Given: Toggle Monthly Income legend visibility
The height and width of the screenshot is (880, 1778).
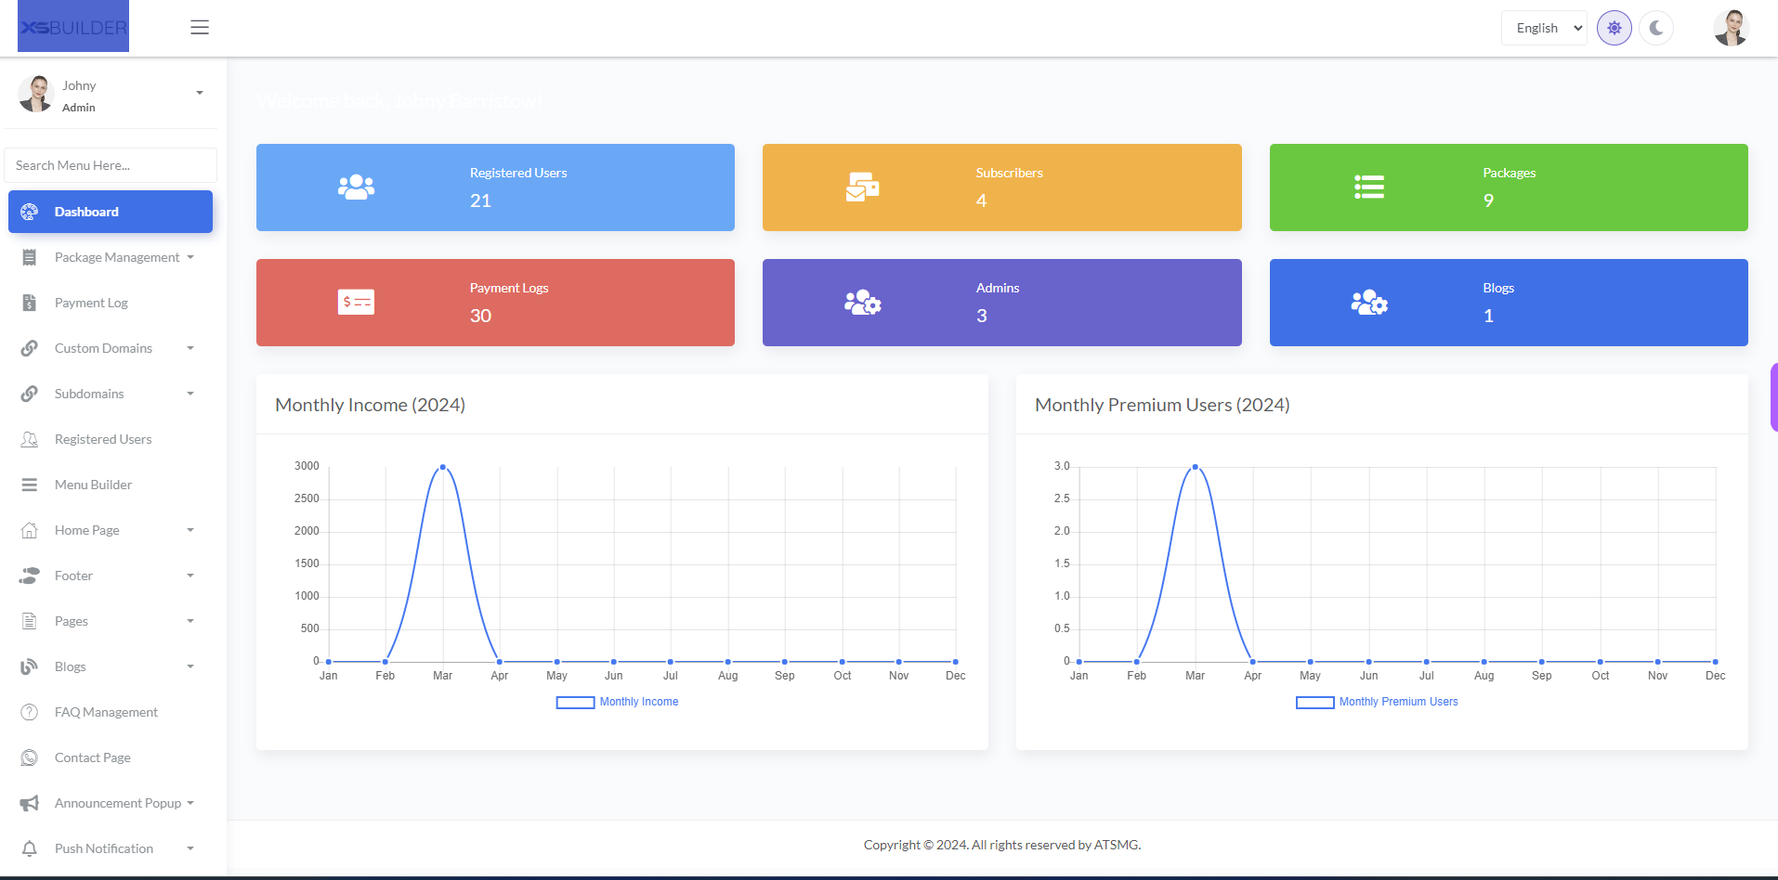Looking at the screenshot, I should tap(618, 702).
